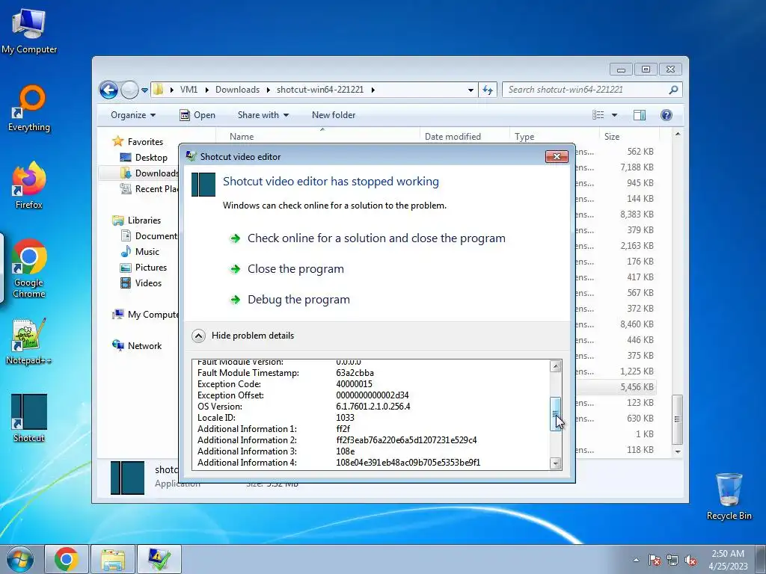This screenshot has height=574, width=766.
Task: Click the 5,456 KB file size row
Action: pyautogui.click(x=637, y=387)
